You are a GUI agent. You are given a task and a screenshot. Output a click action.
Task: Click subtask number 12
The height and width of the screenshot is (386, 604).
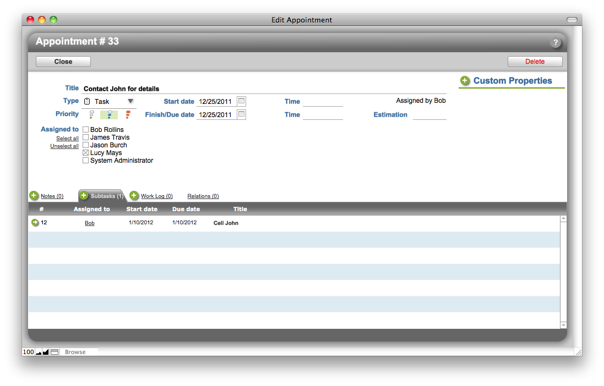pyautogui.click(x=44, y=223)
